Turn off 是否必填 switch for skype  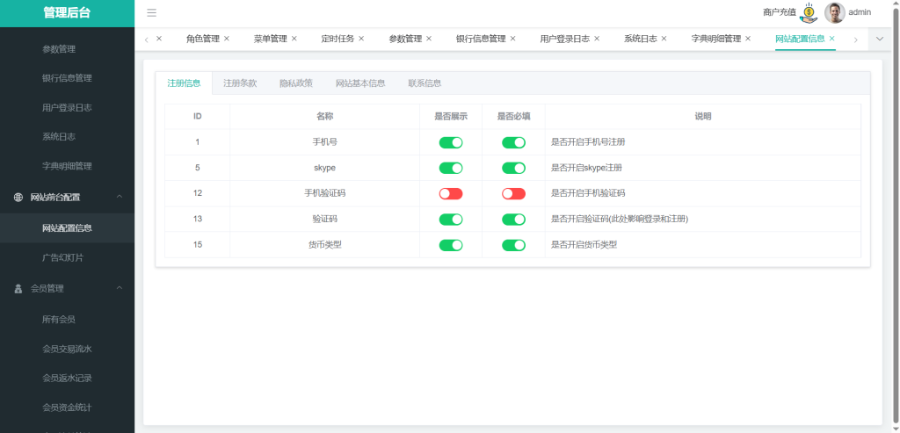tap(513, 168)
